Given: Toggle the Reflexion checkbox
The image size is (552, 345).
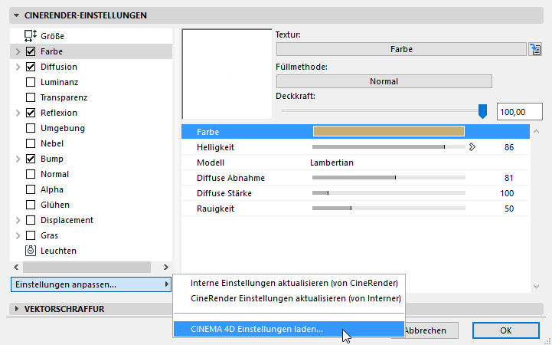Looking at the screenshot, I should (x=31, y=113).
